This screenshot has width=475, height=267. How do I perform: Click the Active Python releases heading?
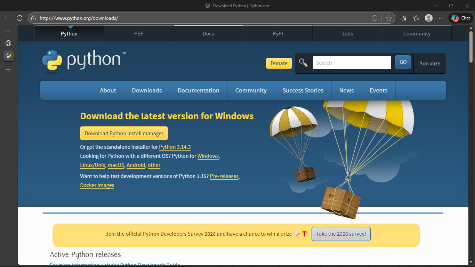click(85, 254)
